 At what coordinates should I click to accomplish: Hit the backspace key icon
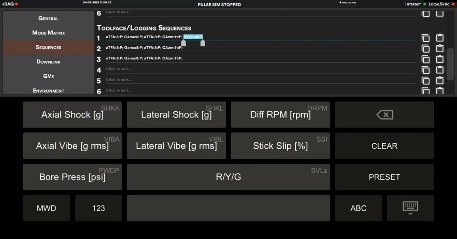tap(384, 115)
